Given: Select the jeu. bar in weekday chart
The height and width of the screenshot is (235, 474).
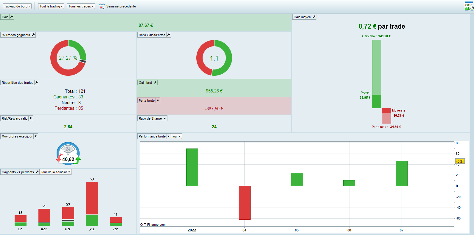Looking at the screenshot, I should click(x=92, y=204).
